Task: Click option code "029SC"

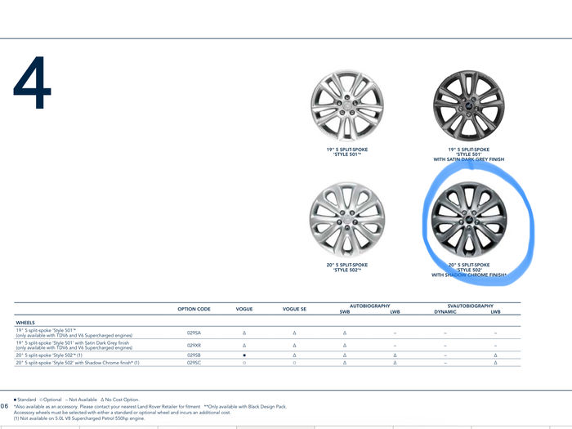Action: pyautogui.click(x=194, y=363)
